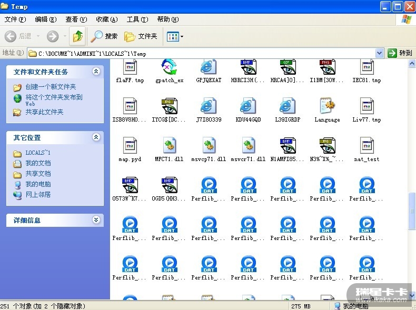
Task: Select the flaFF.tmp file icon
Action: click(130, 67)
